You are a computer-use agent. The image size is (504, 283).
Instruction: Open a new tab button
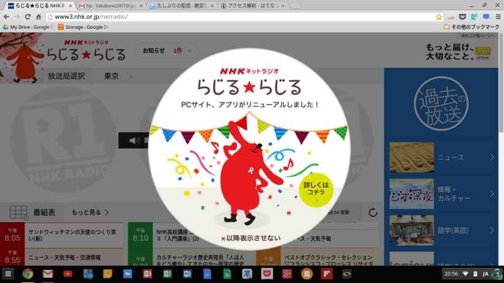295,6
